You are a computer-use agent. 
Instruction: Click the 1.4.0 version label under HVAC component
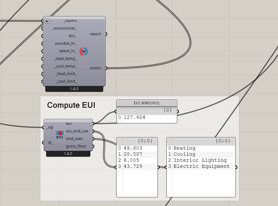point(74,89)
